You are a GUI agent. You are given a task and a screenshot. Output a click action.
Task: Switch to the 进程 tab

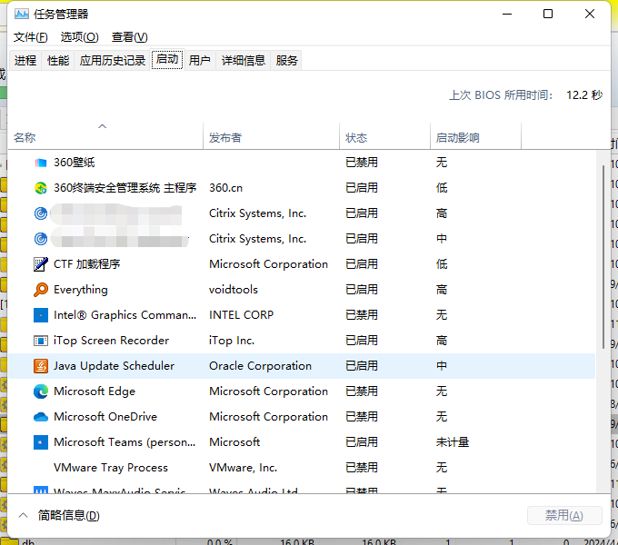tap(25, 60)
